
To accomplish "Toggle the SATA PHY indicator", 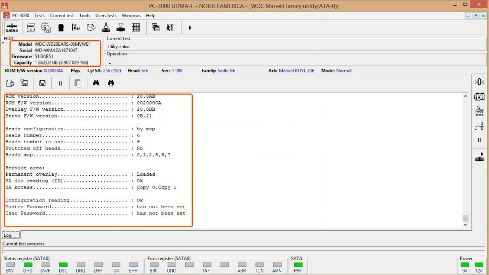I will [x=298, y=264].
